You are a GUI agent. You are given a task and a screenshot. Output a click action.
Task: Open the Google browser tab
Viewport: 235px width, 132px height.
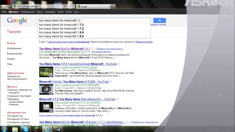93,7
